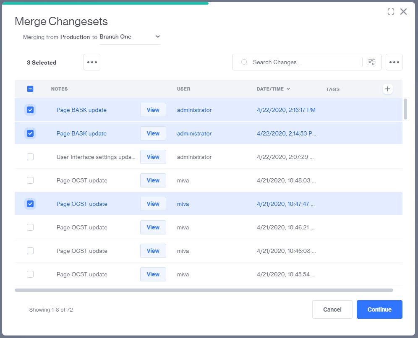Click the '4/21/2020, 10:45:54' date cell
Screen dimensions: 418x338
point(286,274)
